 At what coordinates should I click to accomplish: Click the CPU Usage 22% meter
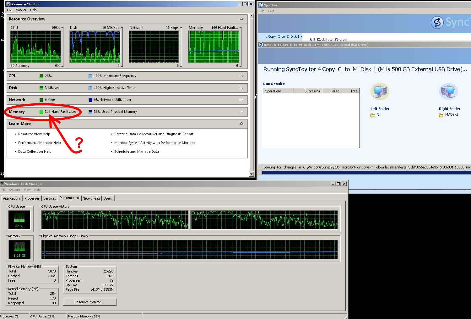coord(19,220)
